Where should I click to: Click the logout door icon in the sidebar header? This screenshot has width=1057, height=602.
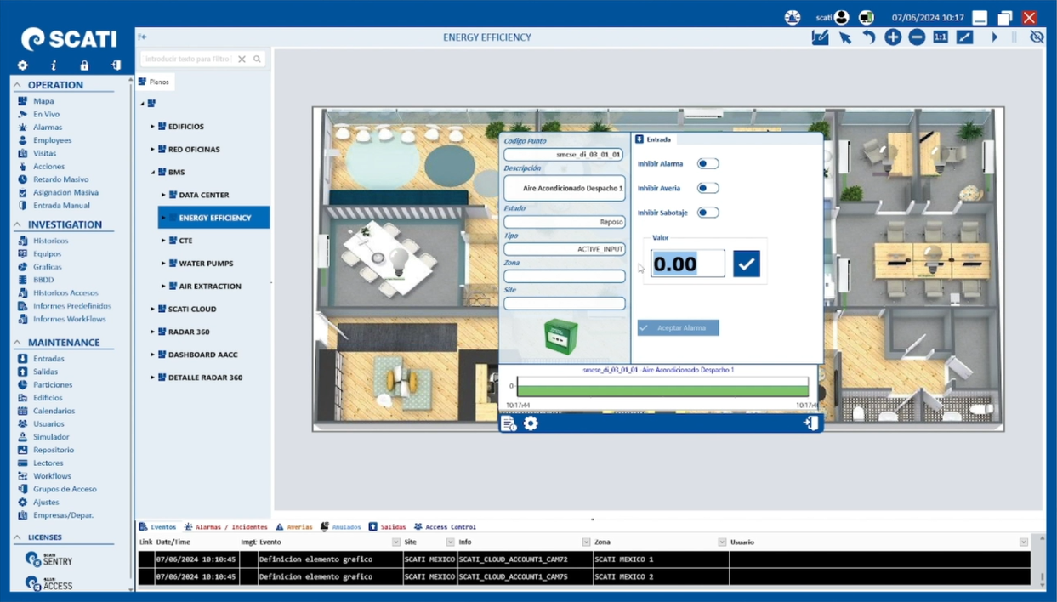pos(116,65)
